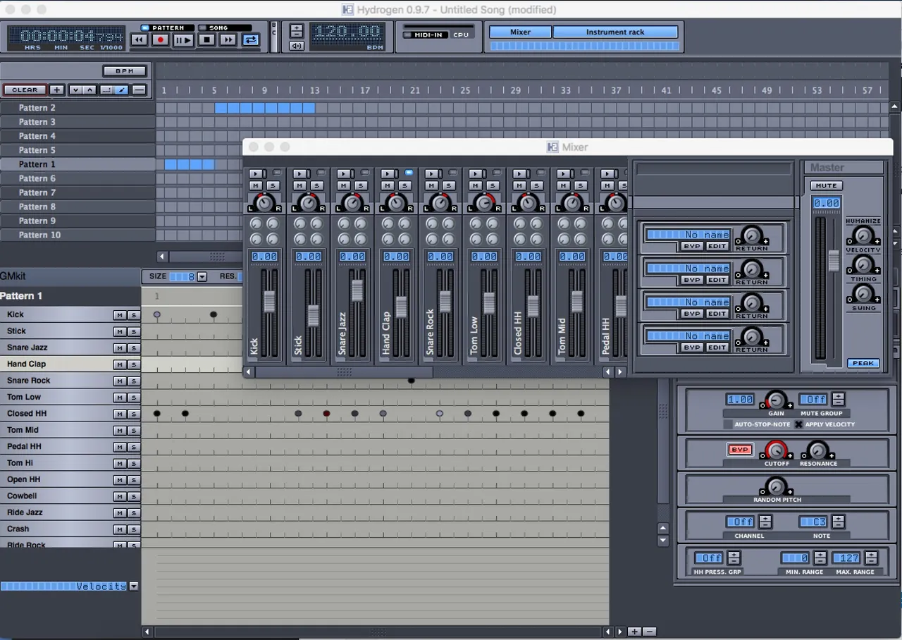Fast forward the transport

pos(228,40)
